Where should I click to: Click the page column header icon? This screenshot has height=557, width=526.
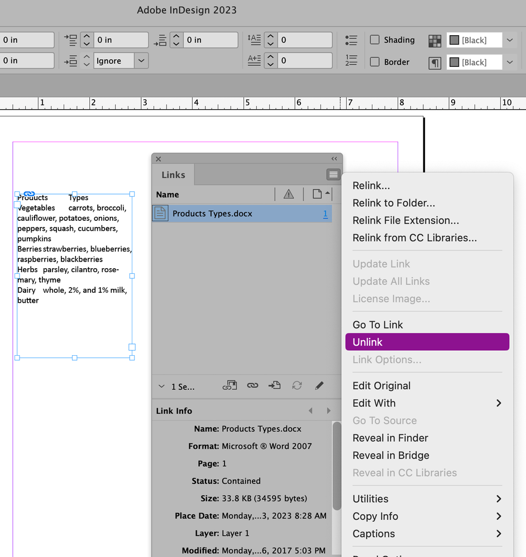(x=317, y=194)
